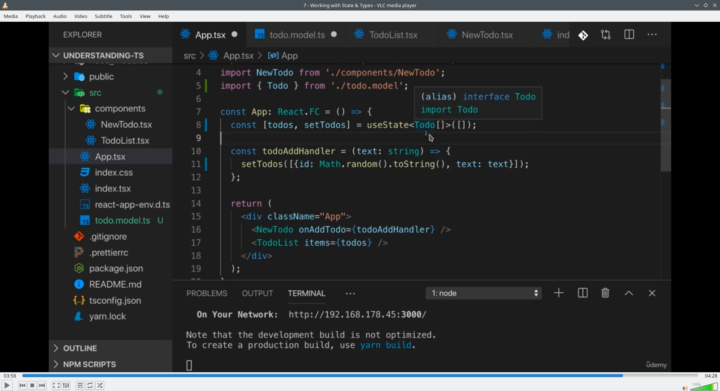Open the Subtitle menu
720x391 pixels.
pos(103,17)
